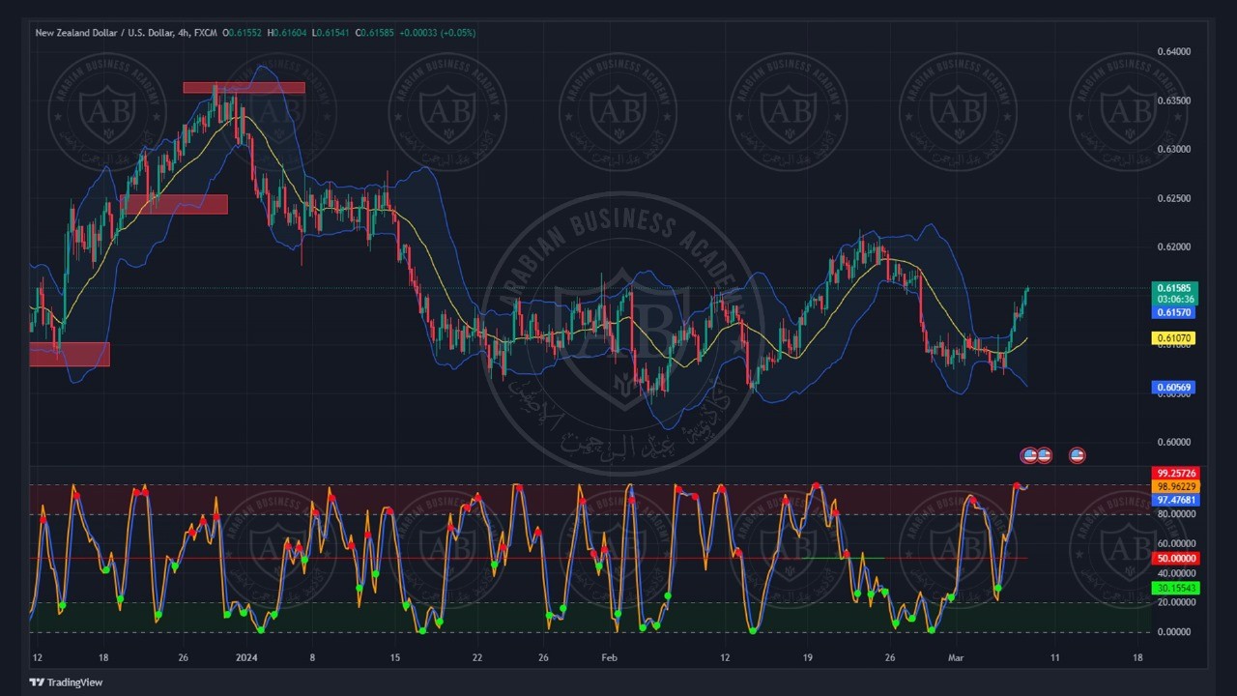Click the change value +0.00033 (+0.05%)

coord(437,33)
